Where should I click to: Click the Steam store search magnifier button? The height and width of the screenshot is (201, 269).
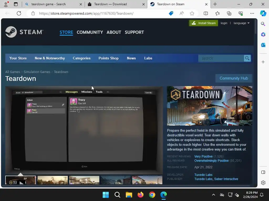247,58
